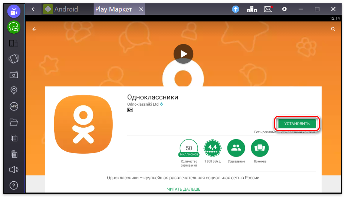Click the blue upload arrow icon
The image size is (345, 197).
coord(236,9)
